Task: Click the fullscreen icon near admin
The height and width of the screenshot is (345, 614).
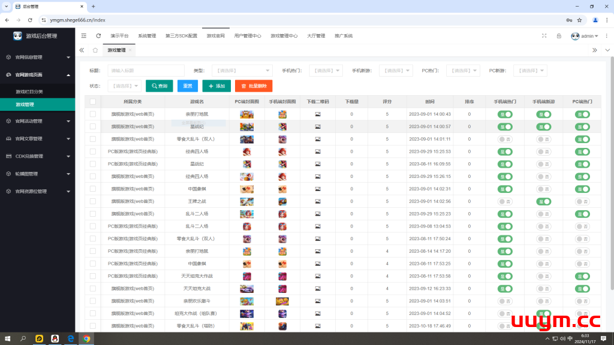Action: click(x=544, y=36)
